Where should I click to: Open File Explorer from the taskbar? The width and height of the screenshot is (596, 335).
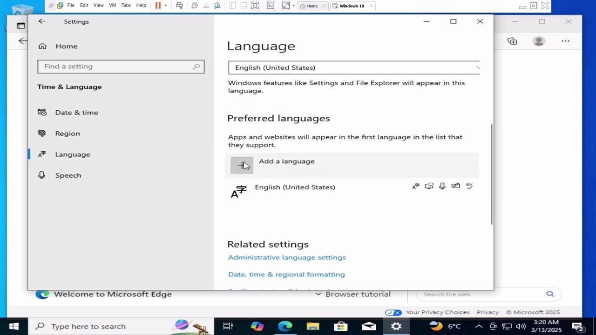coord(313,326)
